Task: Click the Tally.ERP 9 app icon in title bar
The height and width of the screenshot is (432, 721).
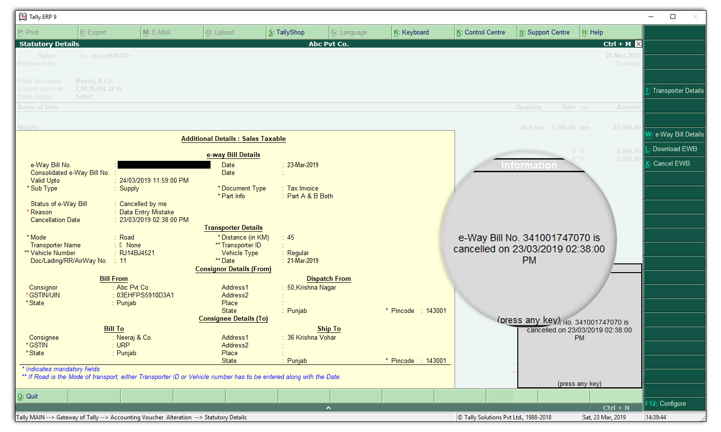Action: coord(23,17)
